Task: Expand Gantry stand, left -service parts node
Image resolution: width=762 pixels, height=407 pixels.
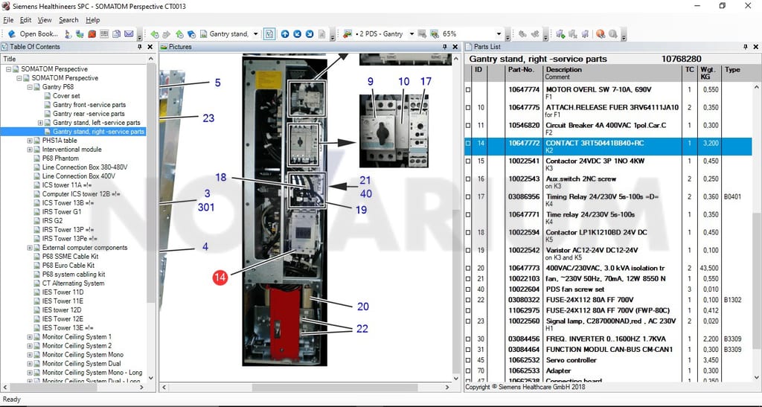Action: 40,123
